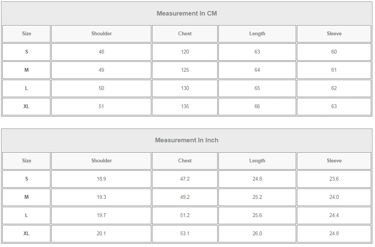Select size L row label in Inch table

pyautogui.click(x=27, y=215)
